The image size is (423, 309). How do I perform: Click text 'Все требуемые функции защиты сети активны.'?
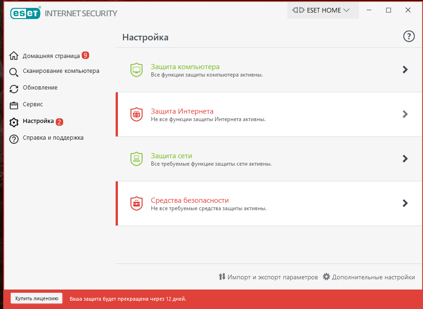211,164
